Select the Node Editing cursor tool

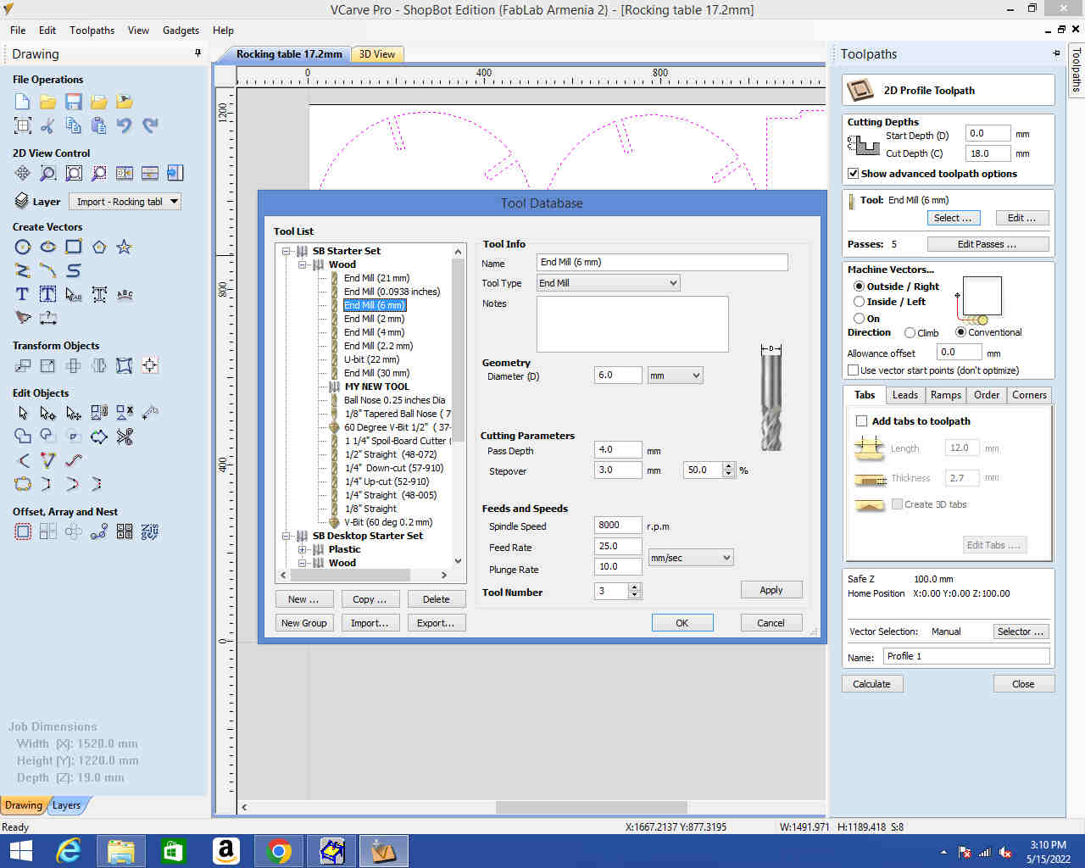click(48, 413)
